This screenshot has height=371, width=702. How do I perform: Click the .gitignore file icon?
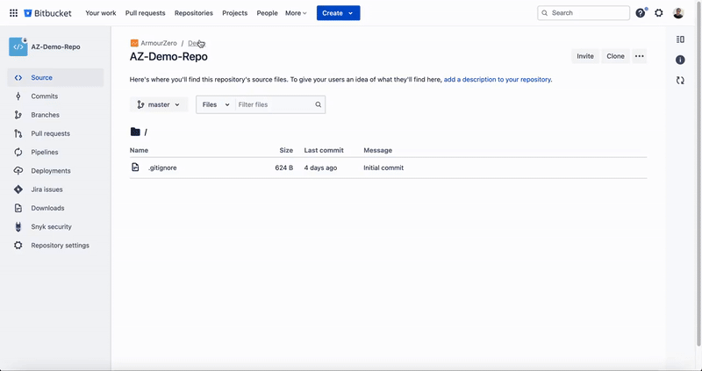(x=135, y=168)
